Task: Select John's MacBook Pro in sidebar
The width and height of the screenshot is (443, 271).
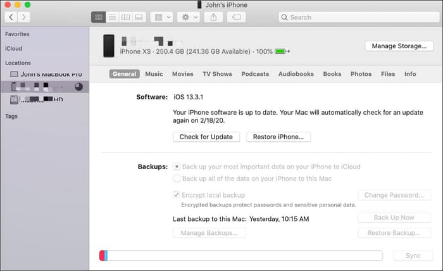Action: click(46, 74)
